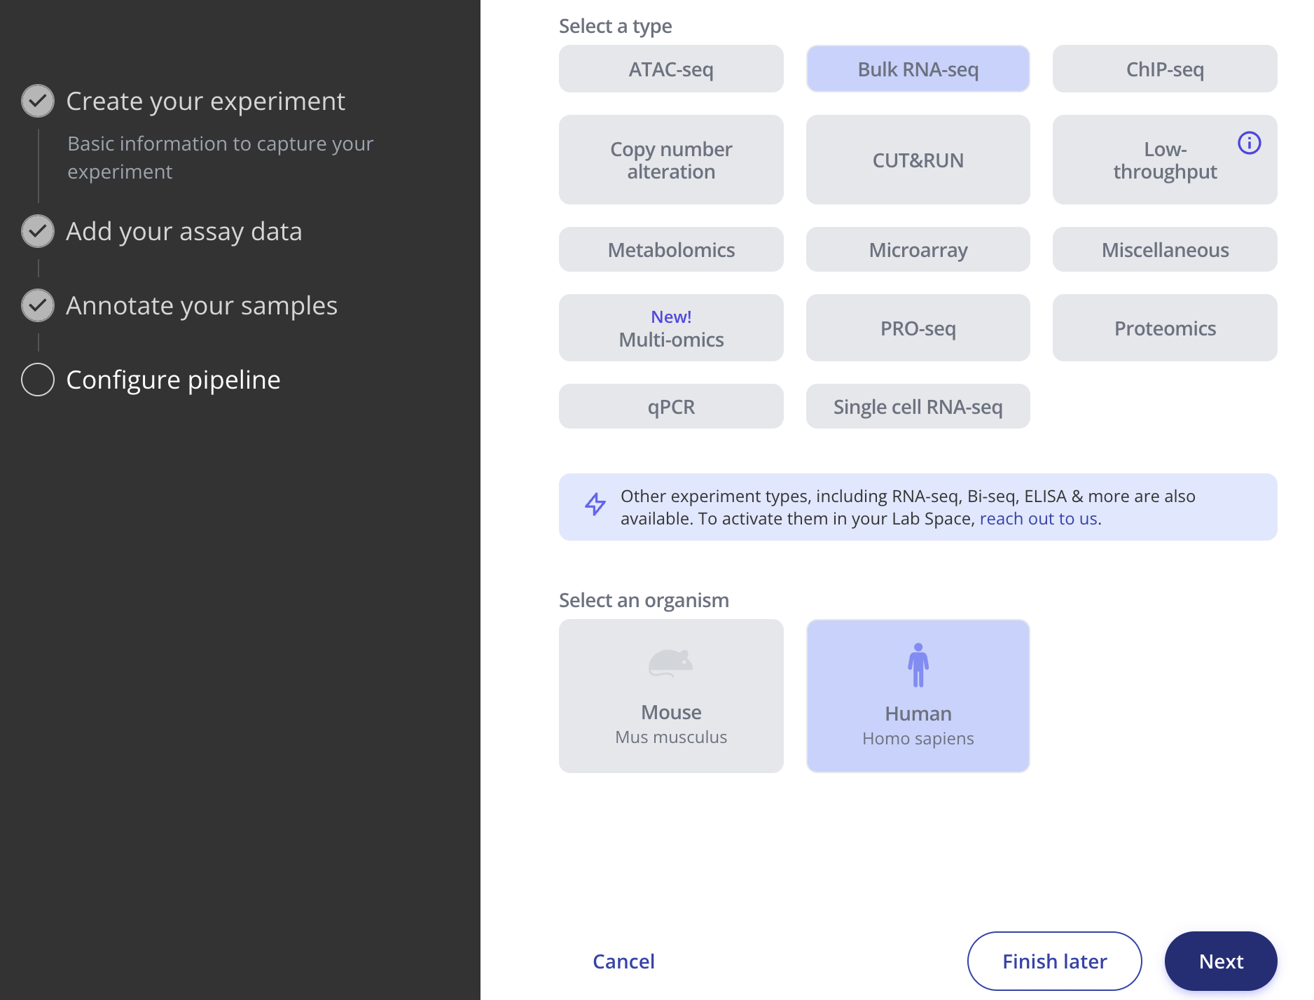Click the Finish later button
The image size is (1314, 1000).
[x=1054, y=961]
